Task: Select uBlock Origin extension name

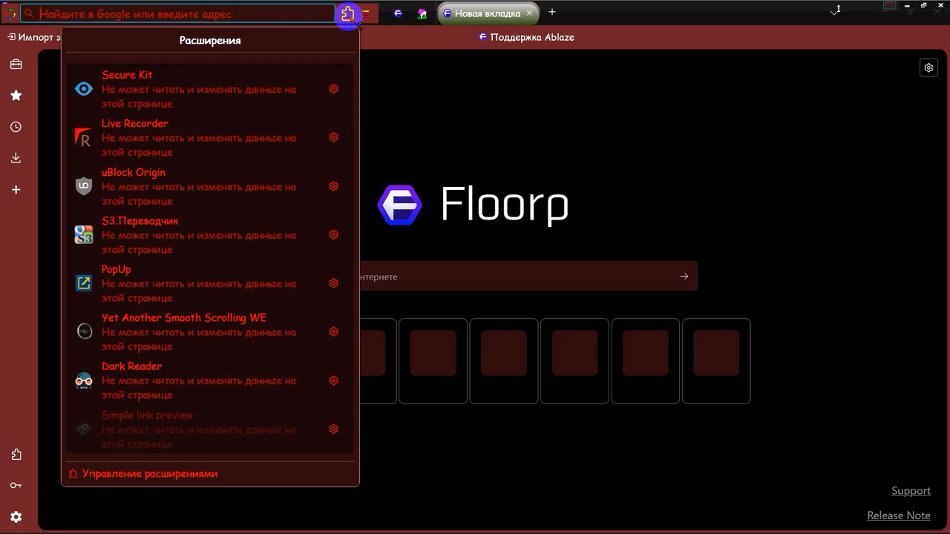Action: pos(134,172)
